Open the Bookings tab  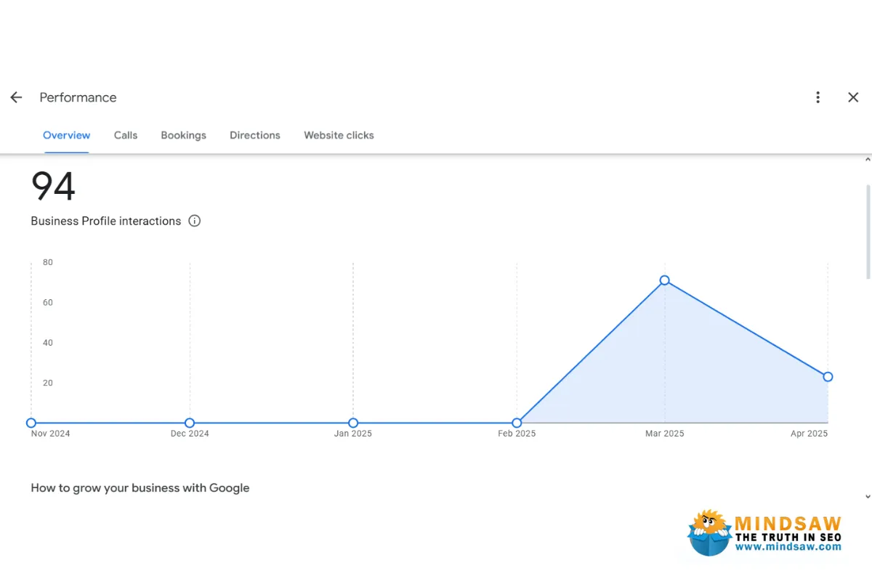(183, 135)
